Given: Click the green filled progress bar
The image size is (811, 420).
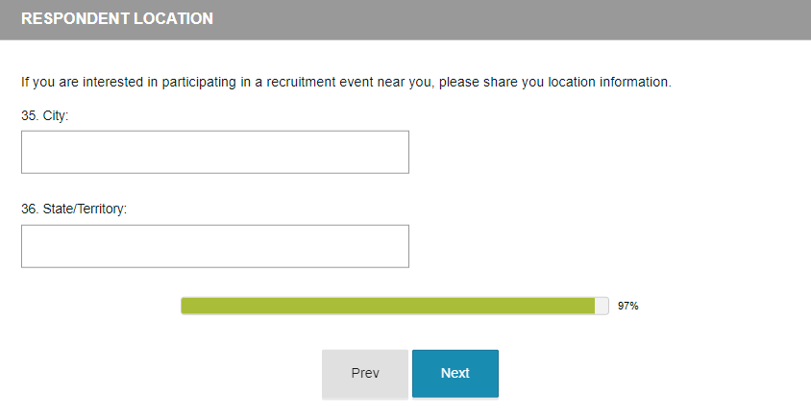Looking at the screenshot, I should [x=388, y=306].
